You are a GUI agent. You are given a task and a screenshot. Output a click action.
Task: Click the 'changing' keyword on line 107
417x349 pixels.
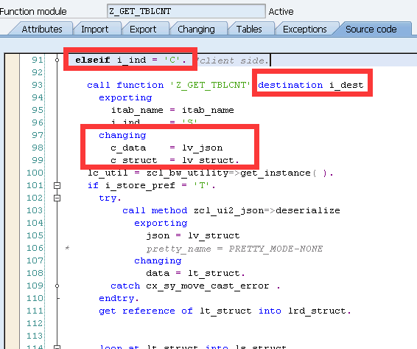click(158, 260)
